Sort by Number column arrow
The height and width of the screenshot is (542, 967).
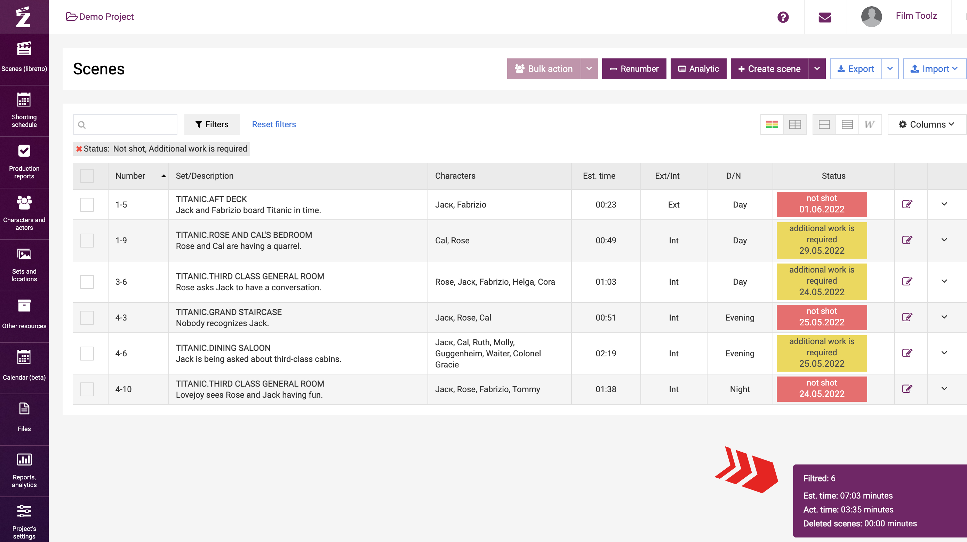(164, 176)
